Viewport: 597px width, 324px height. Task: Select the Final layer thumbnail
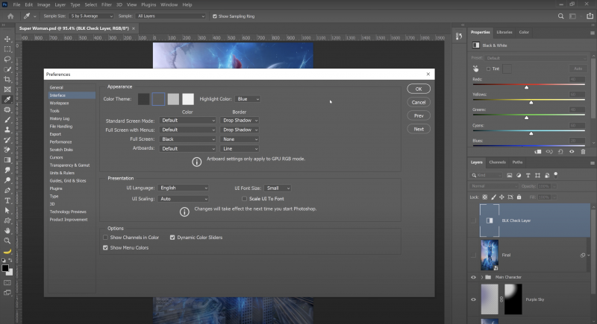(x=490, y=255)
